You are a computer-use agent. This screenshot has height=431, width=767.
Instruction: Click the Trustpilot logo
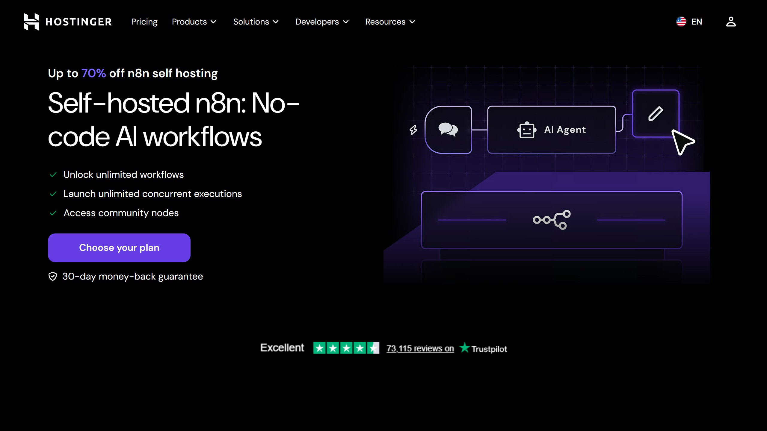click(x=483, y=348)
